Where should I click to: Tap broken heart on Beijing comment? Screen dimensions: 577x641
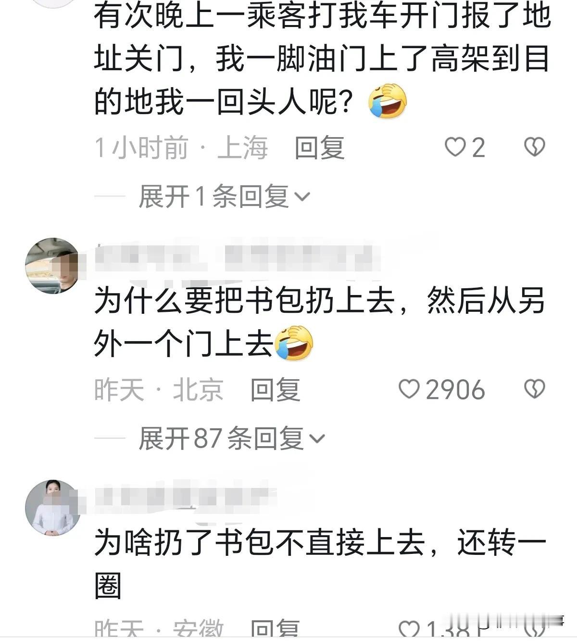[534, 389]
